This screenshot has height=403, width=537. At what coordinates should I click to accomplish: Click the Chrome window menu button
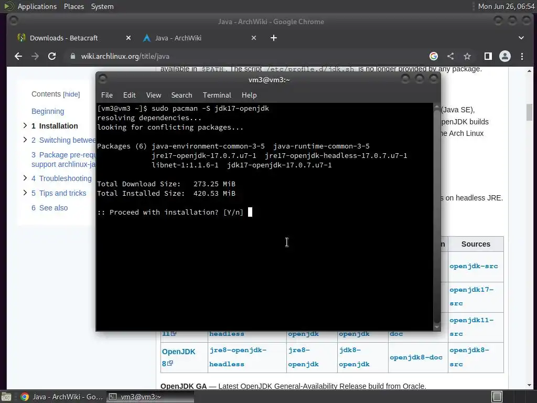(14, 21)
